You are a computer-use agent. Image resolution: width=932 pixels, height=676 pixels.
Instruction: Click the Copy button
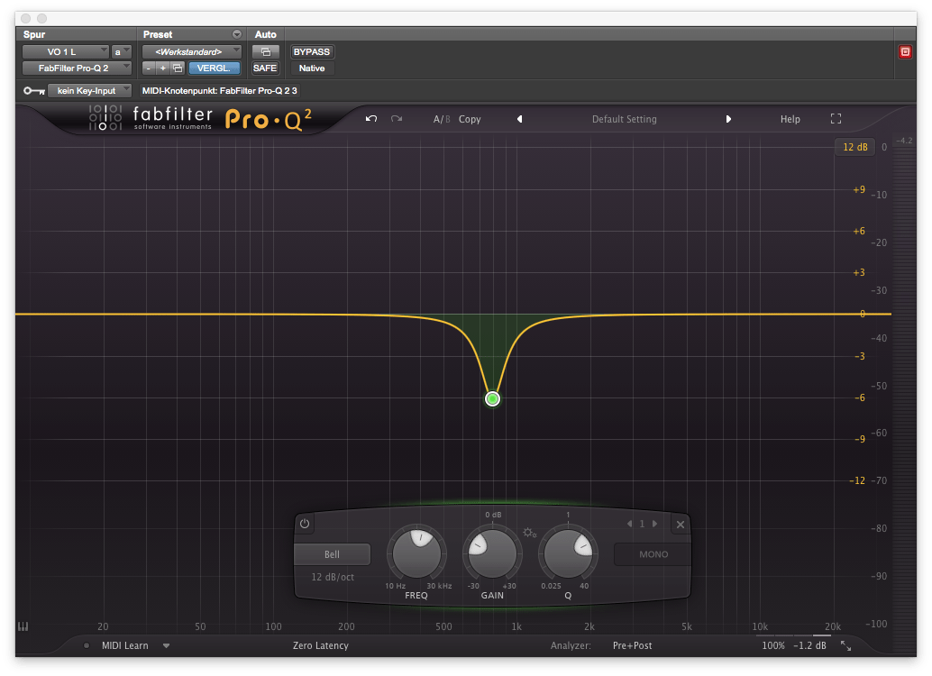(x=470, y=119)
